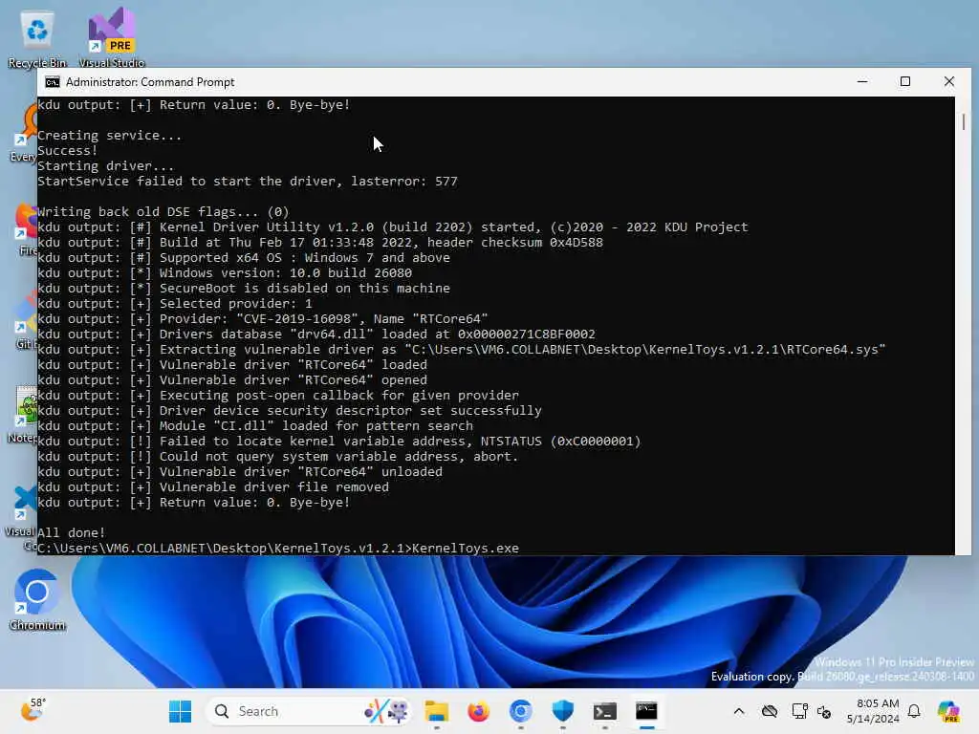Open the Copilot Preview icon
This screenshot has height=734, width=979.
(948, 711)
